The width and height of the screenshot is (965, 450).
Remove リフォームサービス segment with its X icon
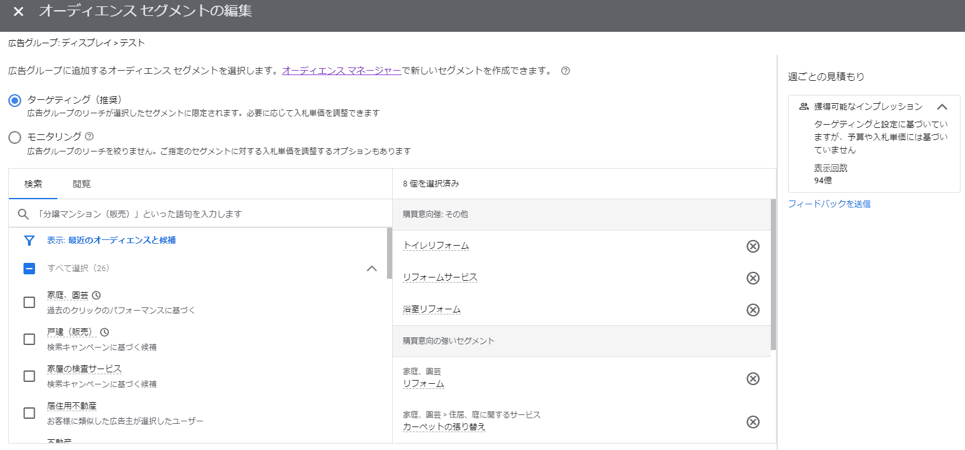752,278
